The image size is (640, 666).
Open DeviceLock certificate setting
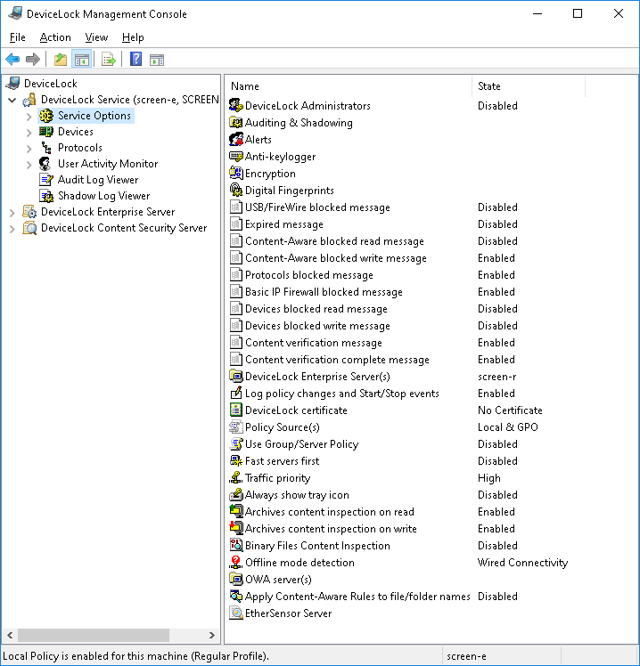pyautogui.click(x=296, y=410)
